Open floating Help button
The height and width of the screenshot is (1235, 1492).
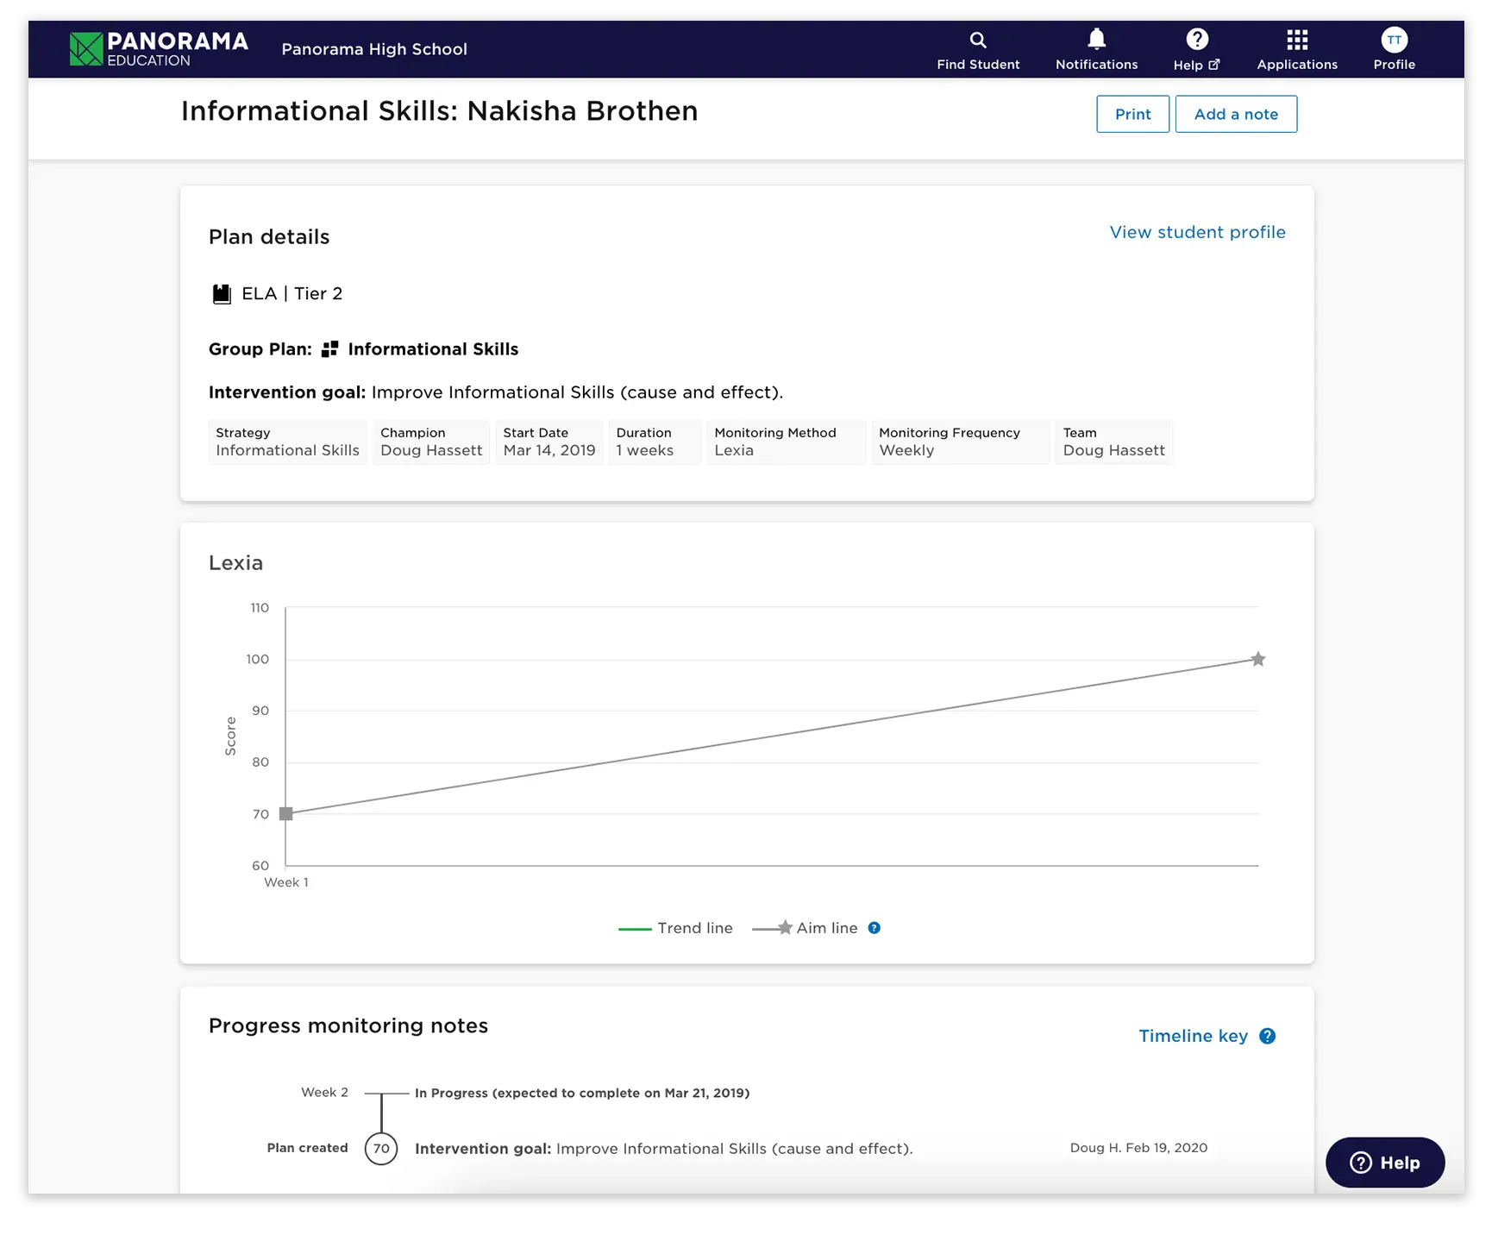click(1384, 1162)
